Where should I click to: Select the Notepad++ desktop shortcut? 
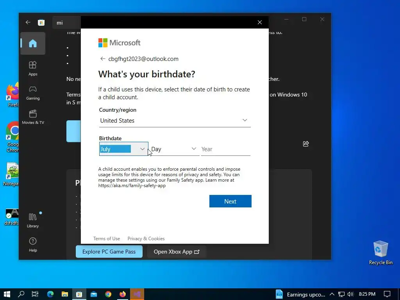coord(11,174)
